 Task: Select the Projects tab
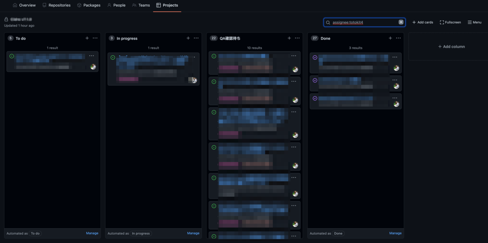167,5
